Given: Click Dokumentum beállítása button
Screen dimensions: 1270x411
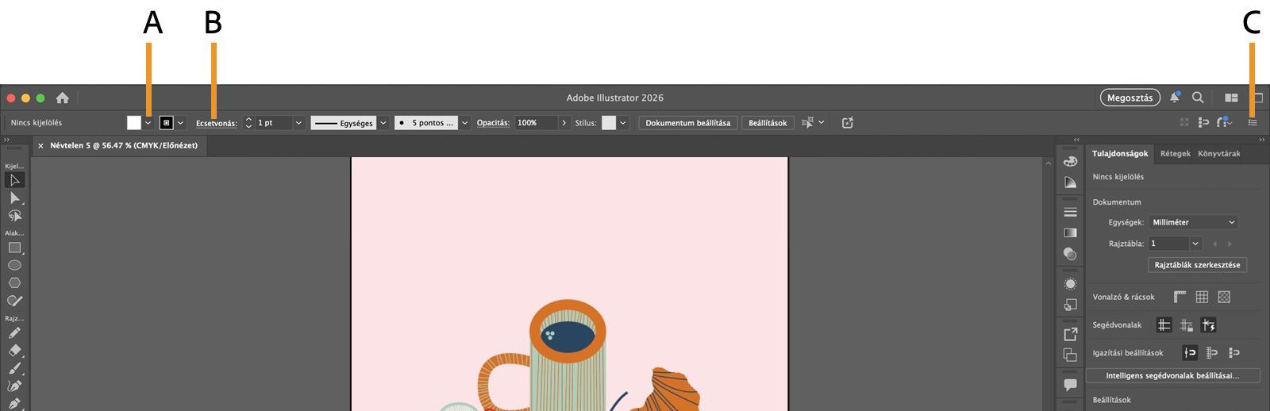Looking at the screenshot, I should point(688,122).
